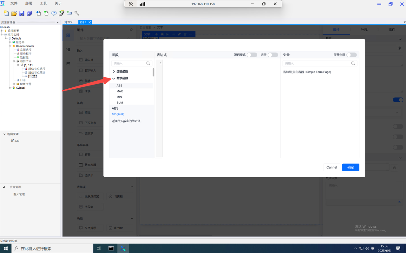Click the pencil edit icon on text element

[x=179, y=34]
